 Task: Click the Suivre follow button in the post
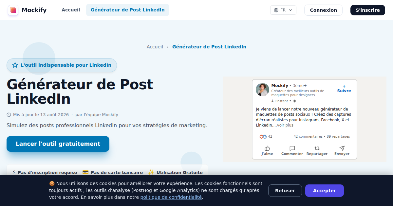click(x=344, y=89)
